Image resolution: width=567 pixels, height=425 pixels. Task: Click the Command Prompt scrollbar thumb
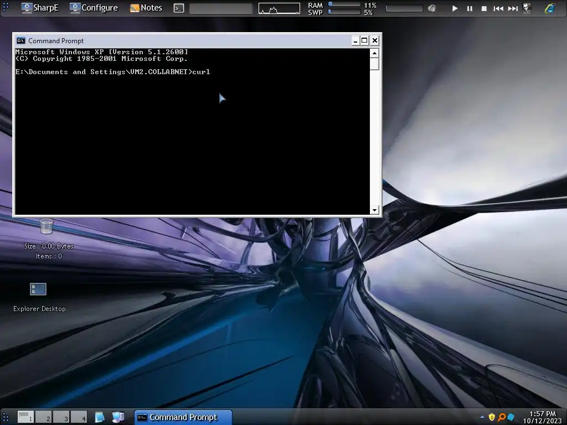pos(374,64)
